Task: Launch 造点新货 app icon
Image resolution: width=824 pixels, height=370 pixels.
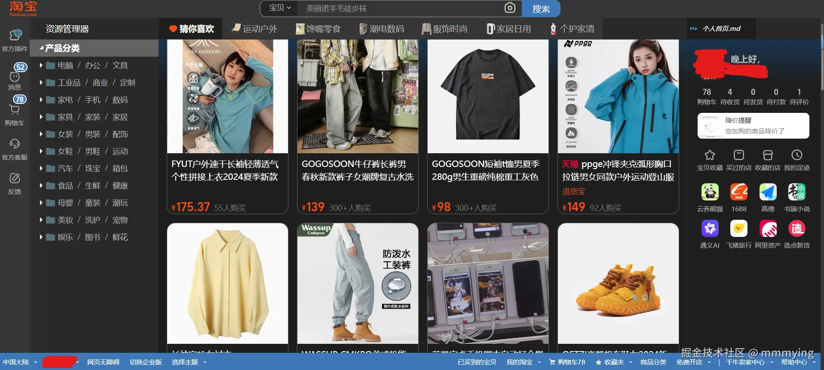Action: (797, 228)
